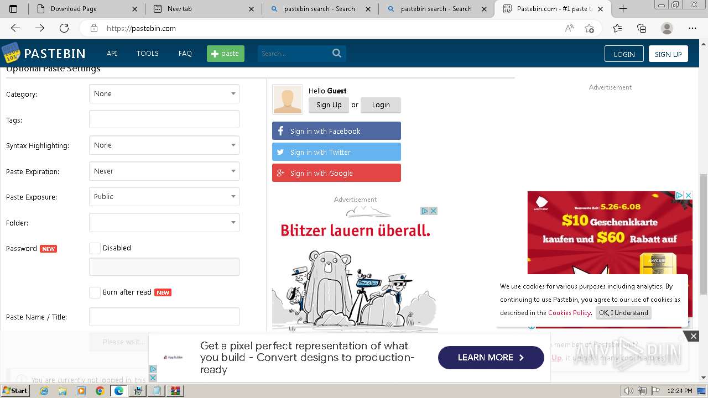Image resolution: width=708 pixels, height=398 pixels.
Task: Accept cookies with OK, I Understand
Action: tap(623, 313)
